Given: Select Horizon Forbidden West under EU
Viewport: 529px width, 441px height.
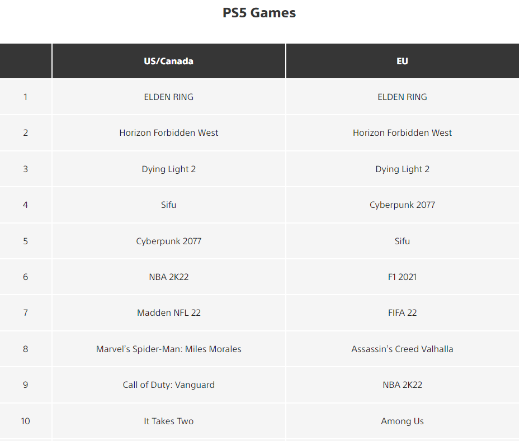Looking at the screenshot, I should (x=403, y=133).
